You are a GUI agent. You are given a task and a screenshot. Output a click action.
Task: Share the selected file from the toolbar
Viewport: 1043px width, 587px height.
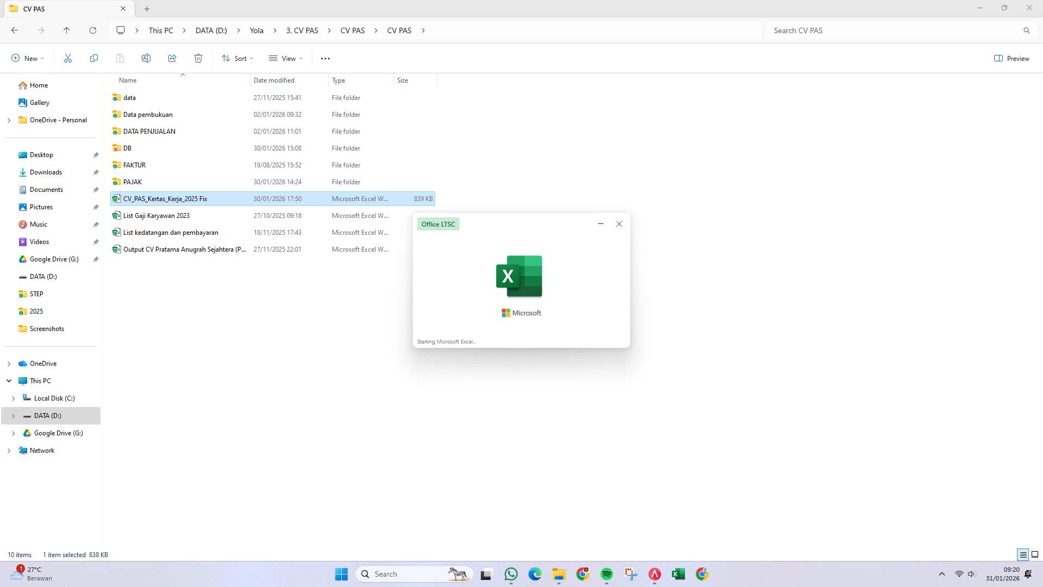172,58
